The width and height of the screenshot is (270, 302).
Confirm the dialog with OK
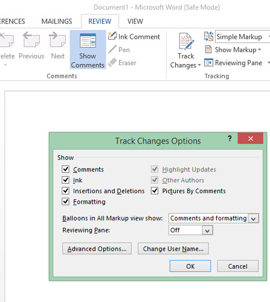pos(190,266)
